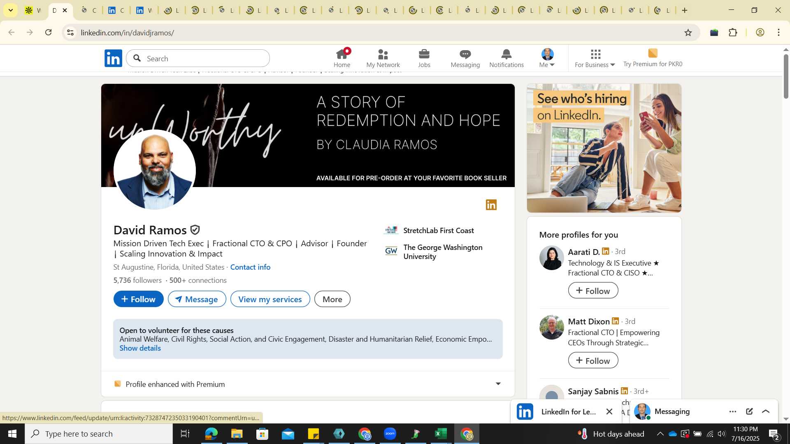Open browser Extensions puzzle icon
Image resolution: width=790 pixels, height=444 pixels.
(x=733, y=32)
